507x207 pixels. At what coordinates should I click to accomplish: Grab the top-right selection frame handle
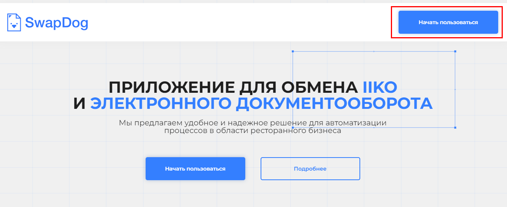coord(455,51)
